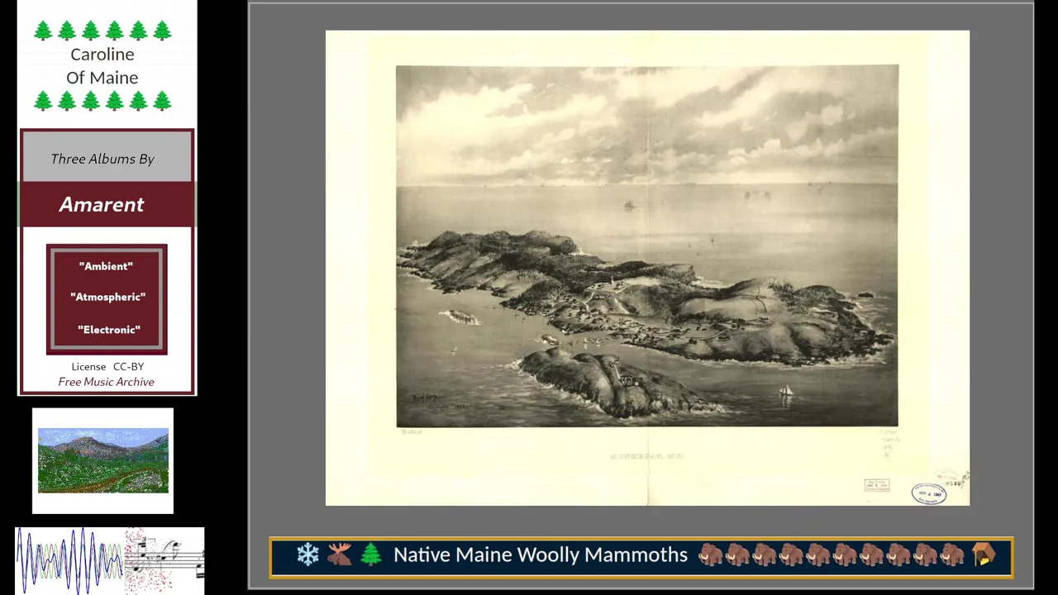Click the 'MONHEGAN, ME.' caption under the map
1058x595 pixels.
[647, 456]
